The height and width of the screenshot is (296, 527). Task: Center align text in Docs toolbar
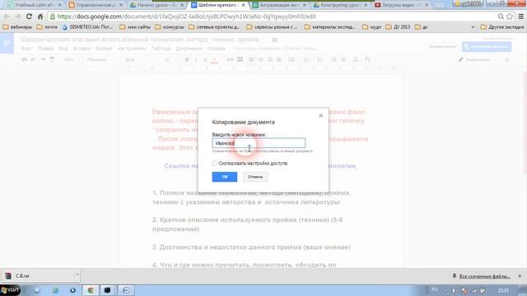(x=261, y=60)
